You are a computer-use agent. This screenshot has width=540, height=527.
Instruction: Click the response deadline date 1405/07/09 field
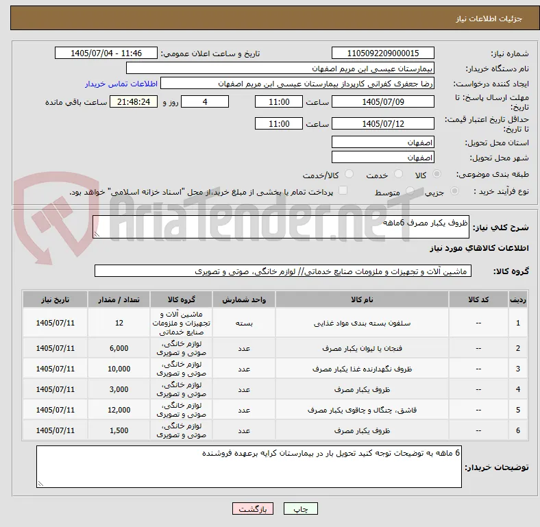coord(382,101)
